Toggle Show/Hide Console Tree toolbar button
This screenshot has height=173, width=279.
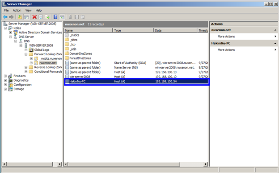coord(26,17)
